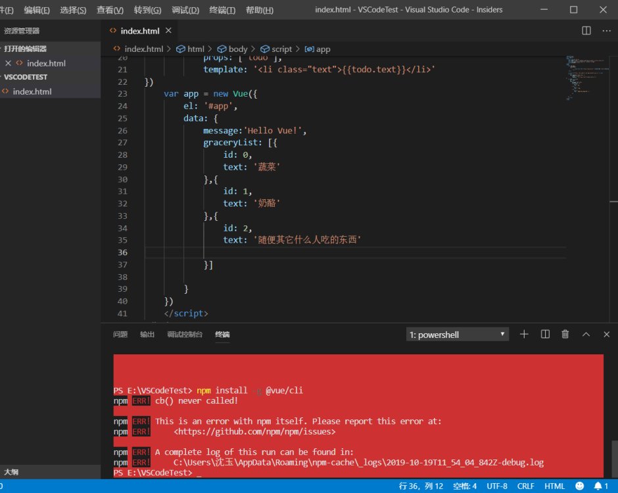Maximize terminal panel with up chevron
This screenshot has height=493, width=618.
point(586,335)
